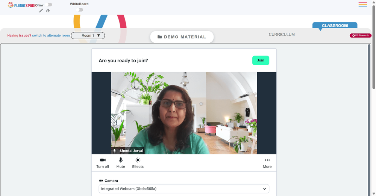Open the More options menu
Viewport: 376px width, 196px height.
coord(267,163)
